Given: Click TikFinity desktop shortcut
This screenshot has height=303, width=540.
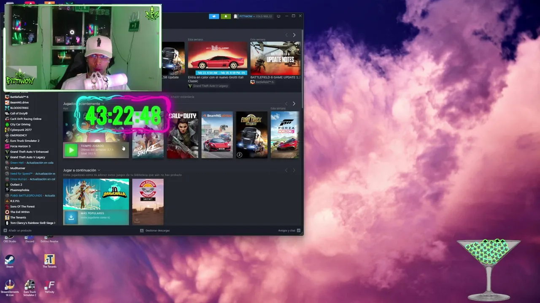Looking at the screenshot, I should click(x=49, y=287).
